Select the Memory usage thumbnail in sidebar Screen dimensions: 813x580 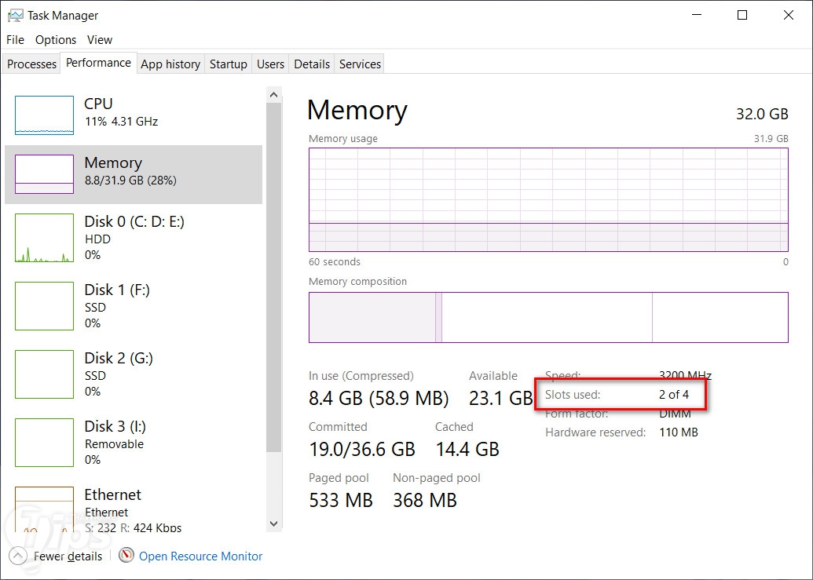pos(44,174)
